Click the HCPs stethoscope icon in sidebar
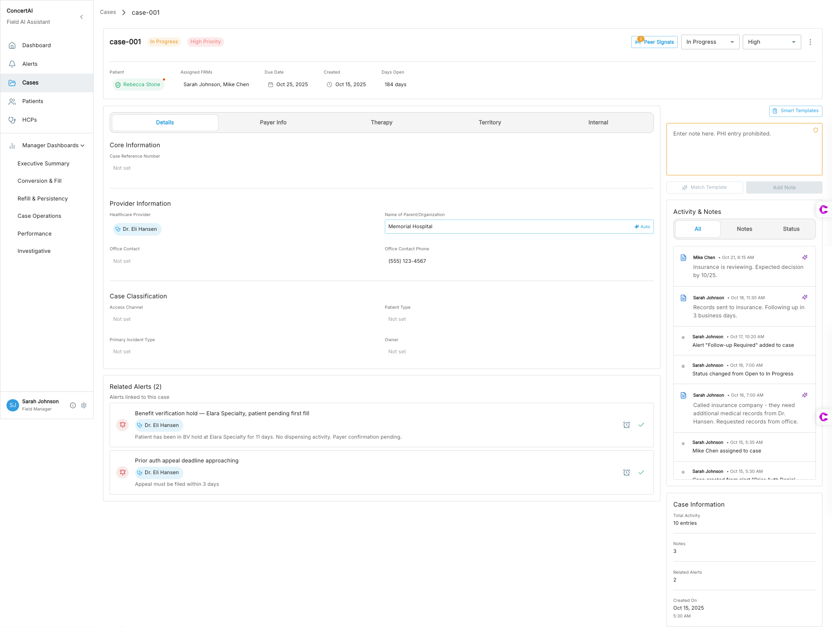The image size is (832, 627). pyautogui.click(x=12, y=120)
